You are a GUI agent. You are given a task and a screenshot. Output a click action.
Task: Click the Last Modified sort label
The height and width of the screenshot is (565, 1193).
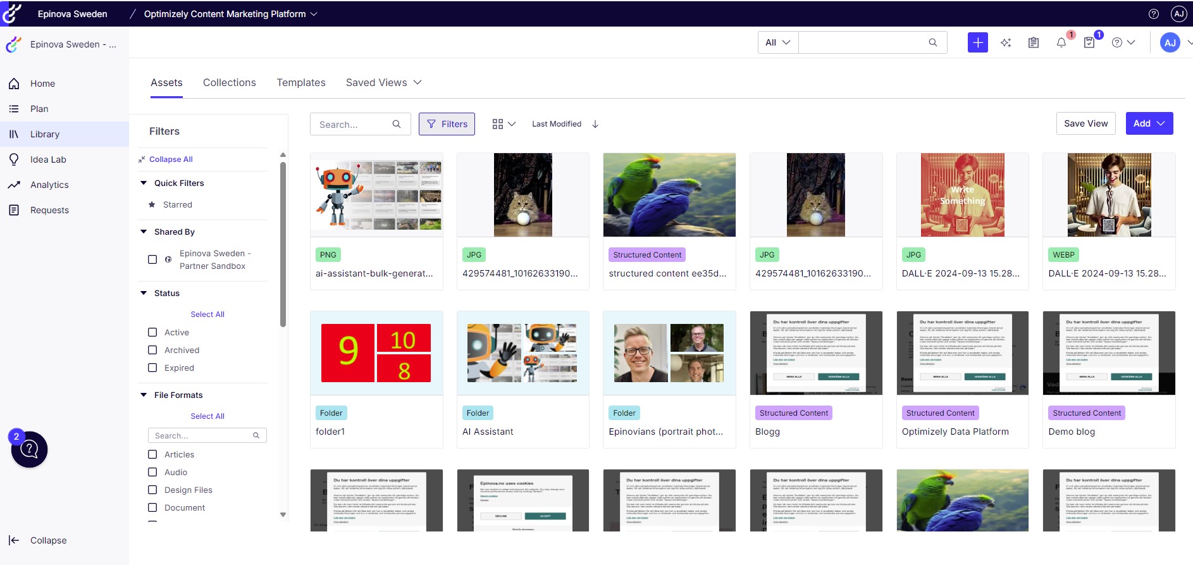(x=557, y=124)
